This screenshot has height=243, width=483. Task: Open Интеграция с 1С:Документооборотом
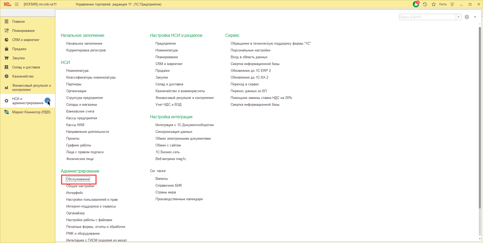click(x=184, y=125)
